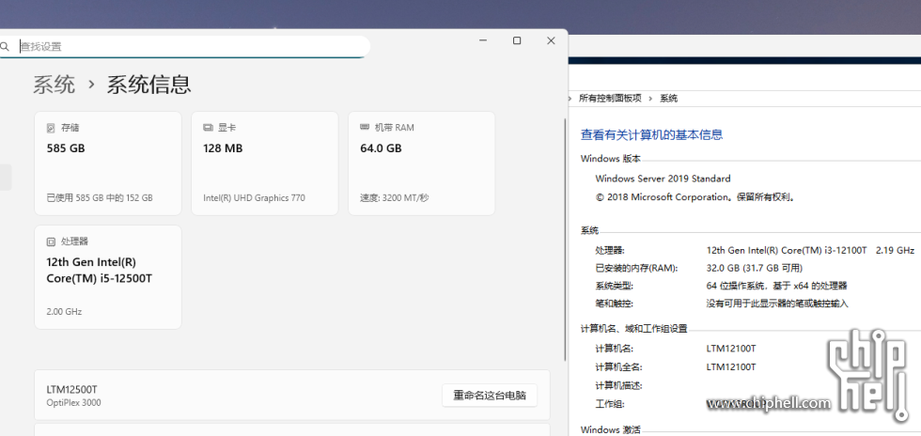Expand the chevron between 所有控制面板项 and 系统
Screen dimensions: 921x436
[650, 98]
